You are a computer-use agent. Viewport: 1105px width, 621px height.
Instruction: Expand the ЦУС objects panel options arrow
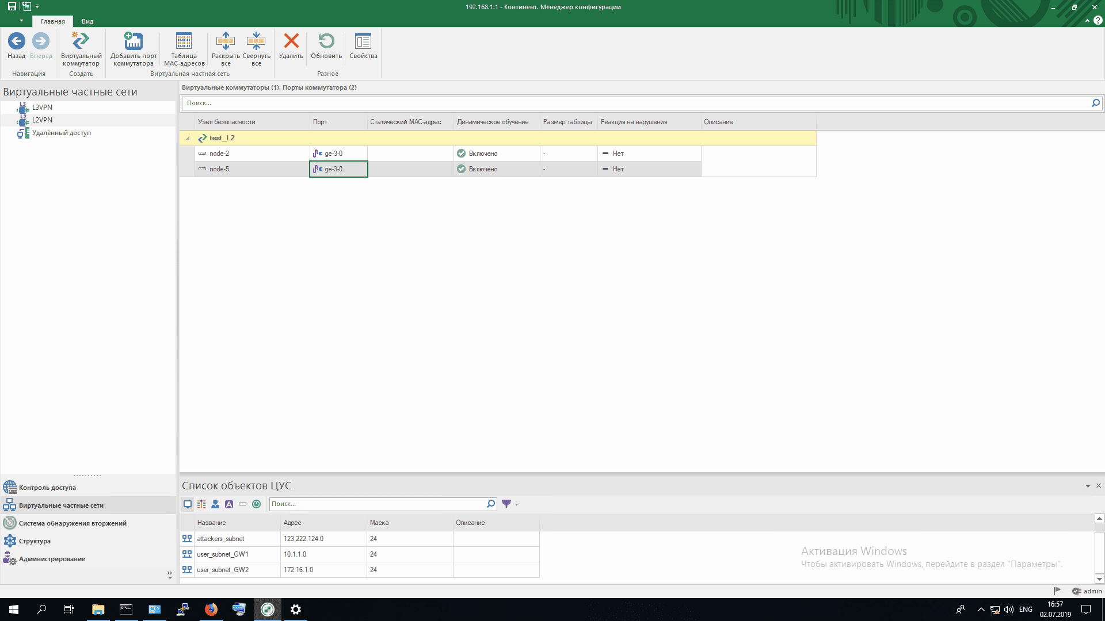tap(1088, 486)
